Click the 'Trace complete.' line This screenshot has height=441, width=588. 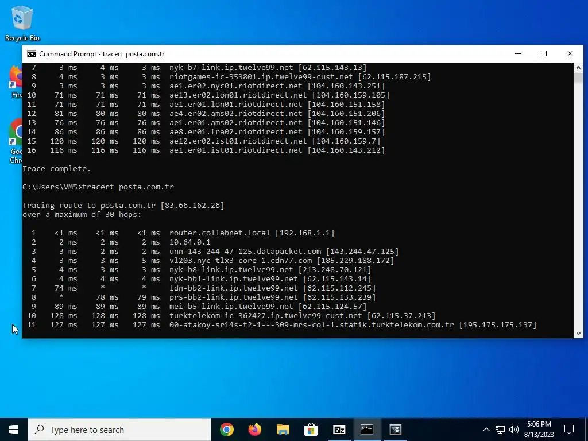pos(57,169)
